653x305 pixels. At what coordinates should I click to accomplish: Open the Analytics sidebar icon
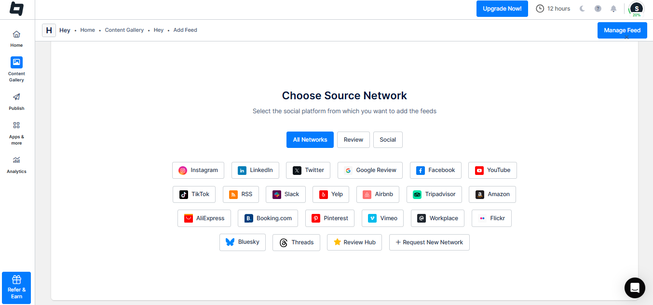click(x=16, y=164)
